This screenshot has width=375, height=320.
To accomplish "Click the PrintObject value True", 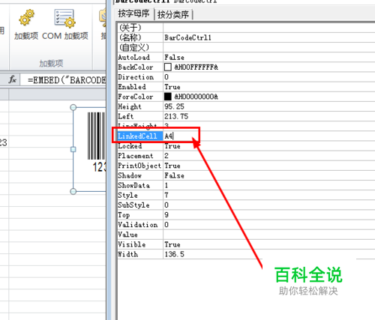I will (172, 166).
